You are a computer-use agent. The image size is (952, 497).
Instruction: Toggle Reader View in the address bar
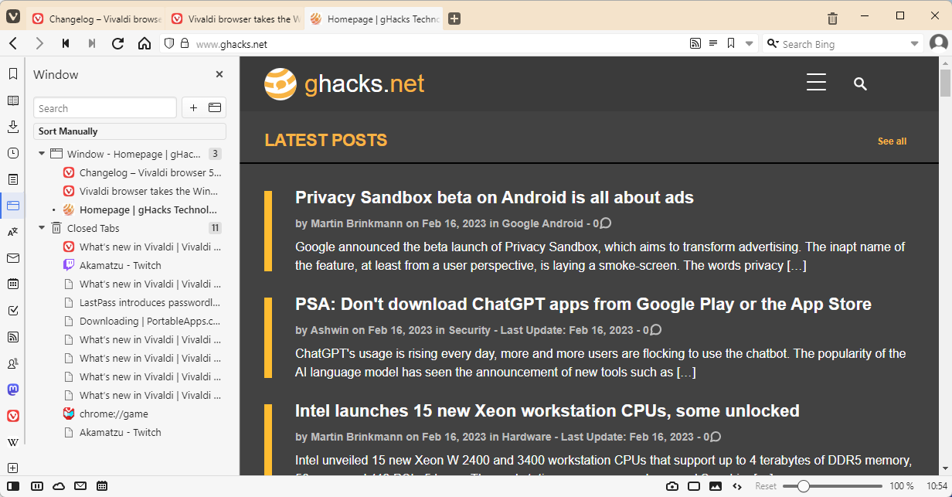click(713, 44)
